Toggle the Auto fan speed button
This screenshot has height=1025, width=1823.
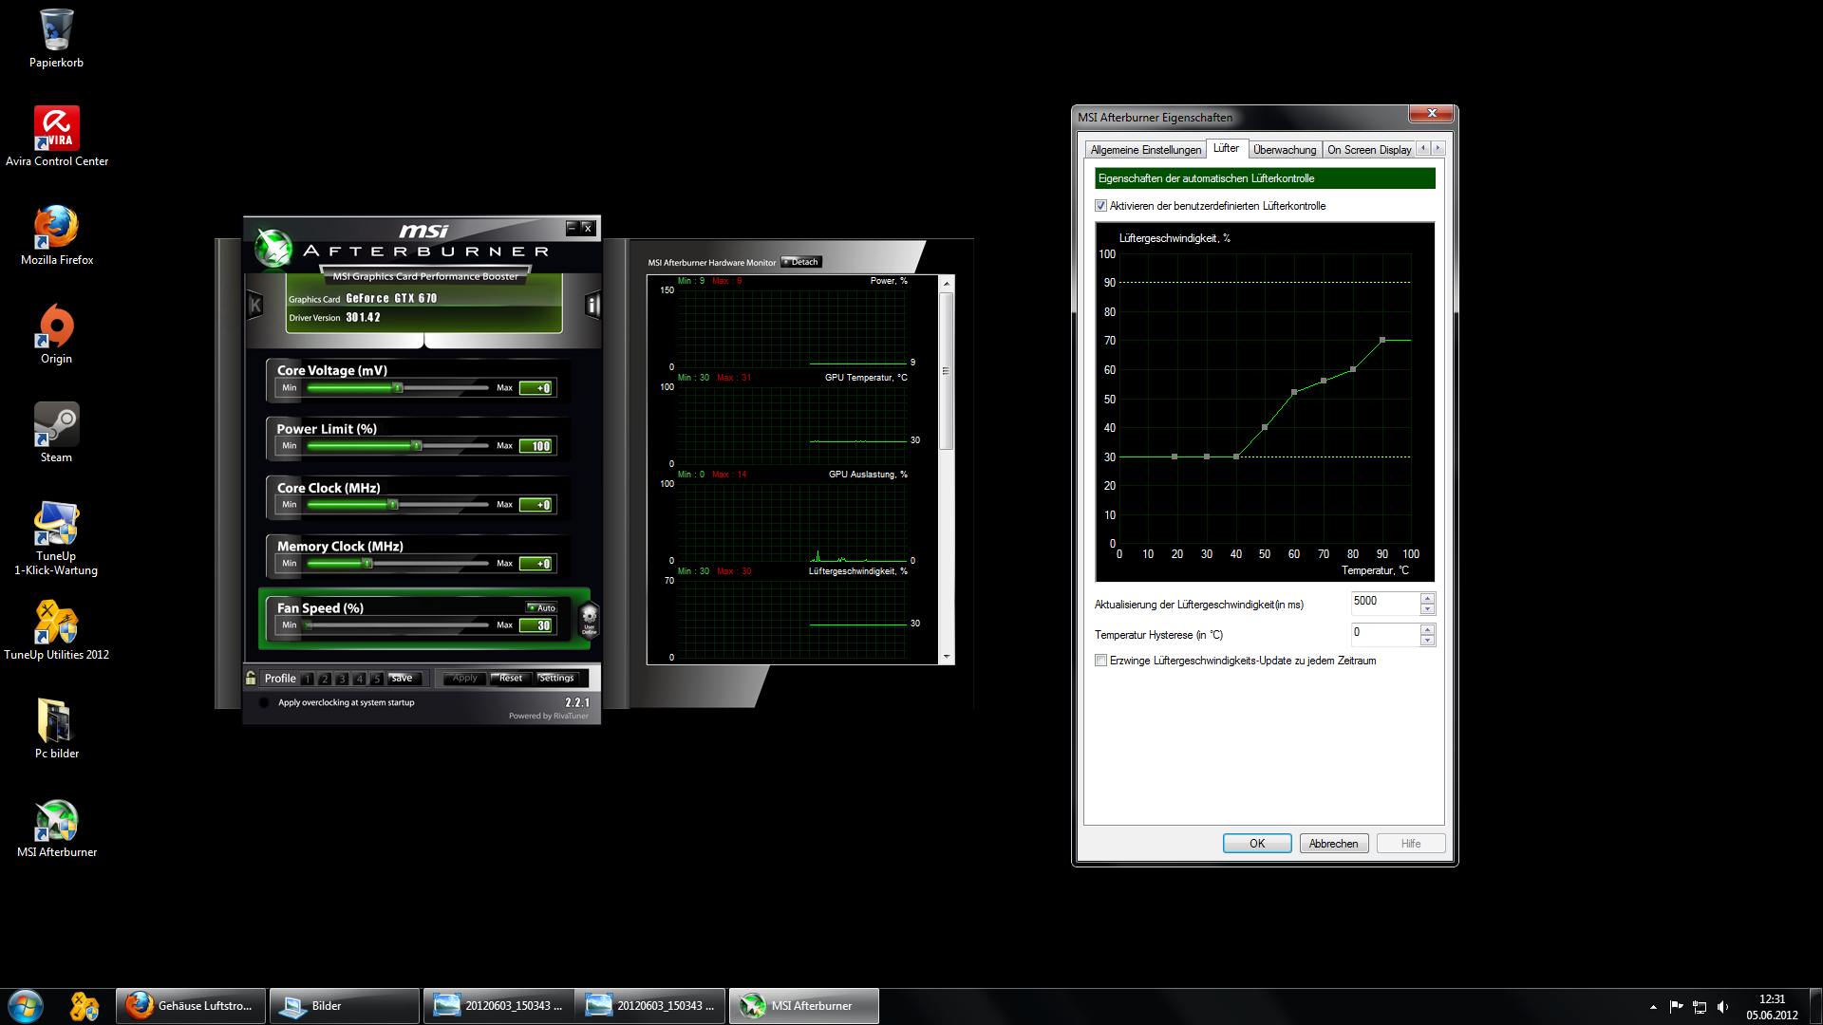click(543, 607)
